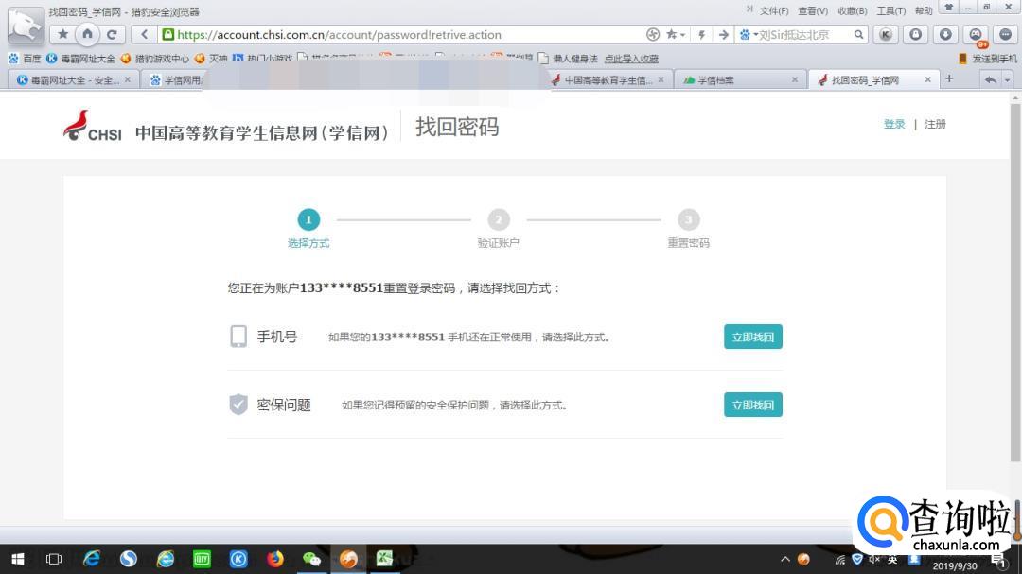This screenshot has height=574, width=1022.
Task: Click the CHSI logo
Action: coord(92,126)
